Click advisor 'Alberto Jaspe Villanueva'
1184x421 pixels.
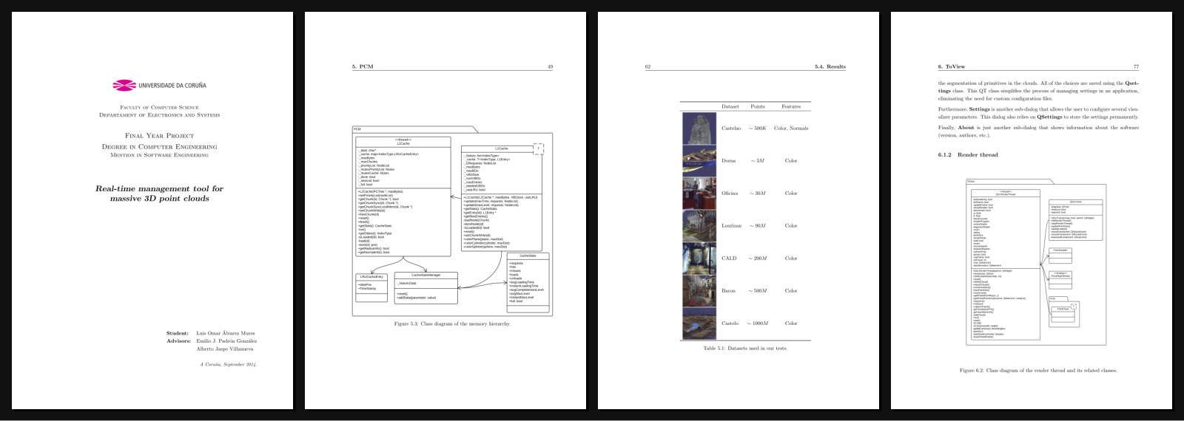(225, 349)
